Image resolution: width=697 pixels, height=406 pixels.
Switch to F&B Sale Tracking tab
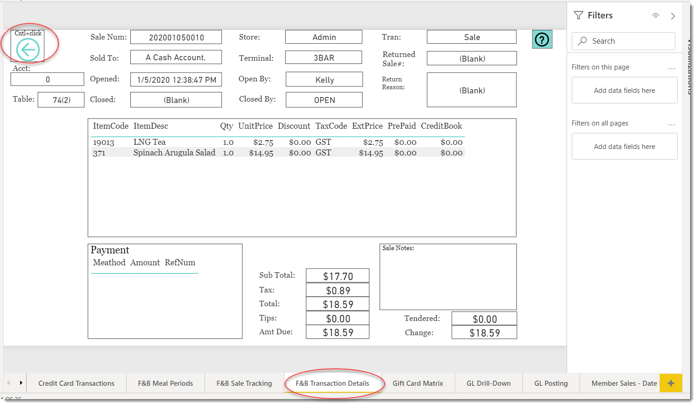pos(244,383)
